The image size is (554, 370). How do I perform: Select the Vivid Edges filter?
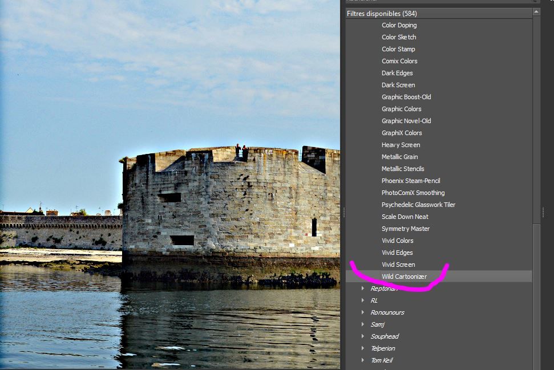coord(397,253)
